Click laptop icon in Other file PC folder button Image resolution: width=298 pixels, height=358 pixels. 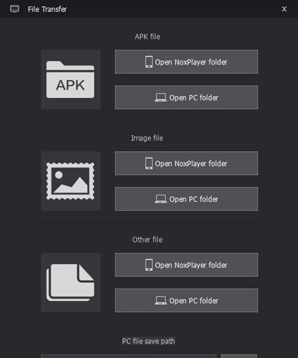coord(161,300)
